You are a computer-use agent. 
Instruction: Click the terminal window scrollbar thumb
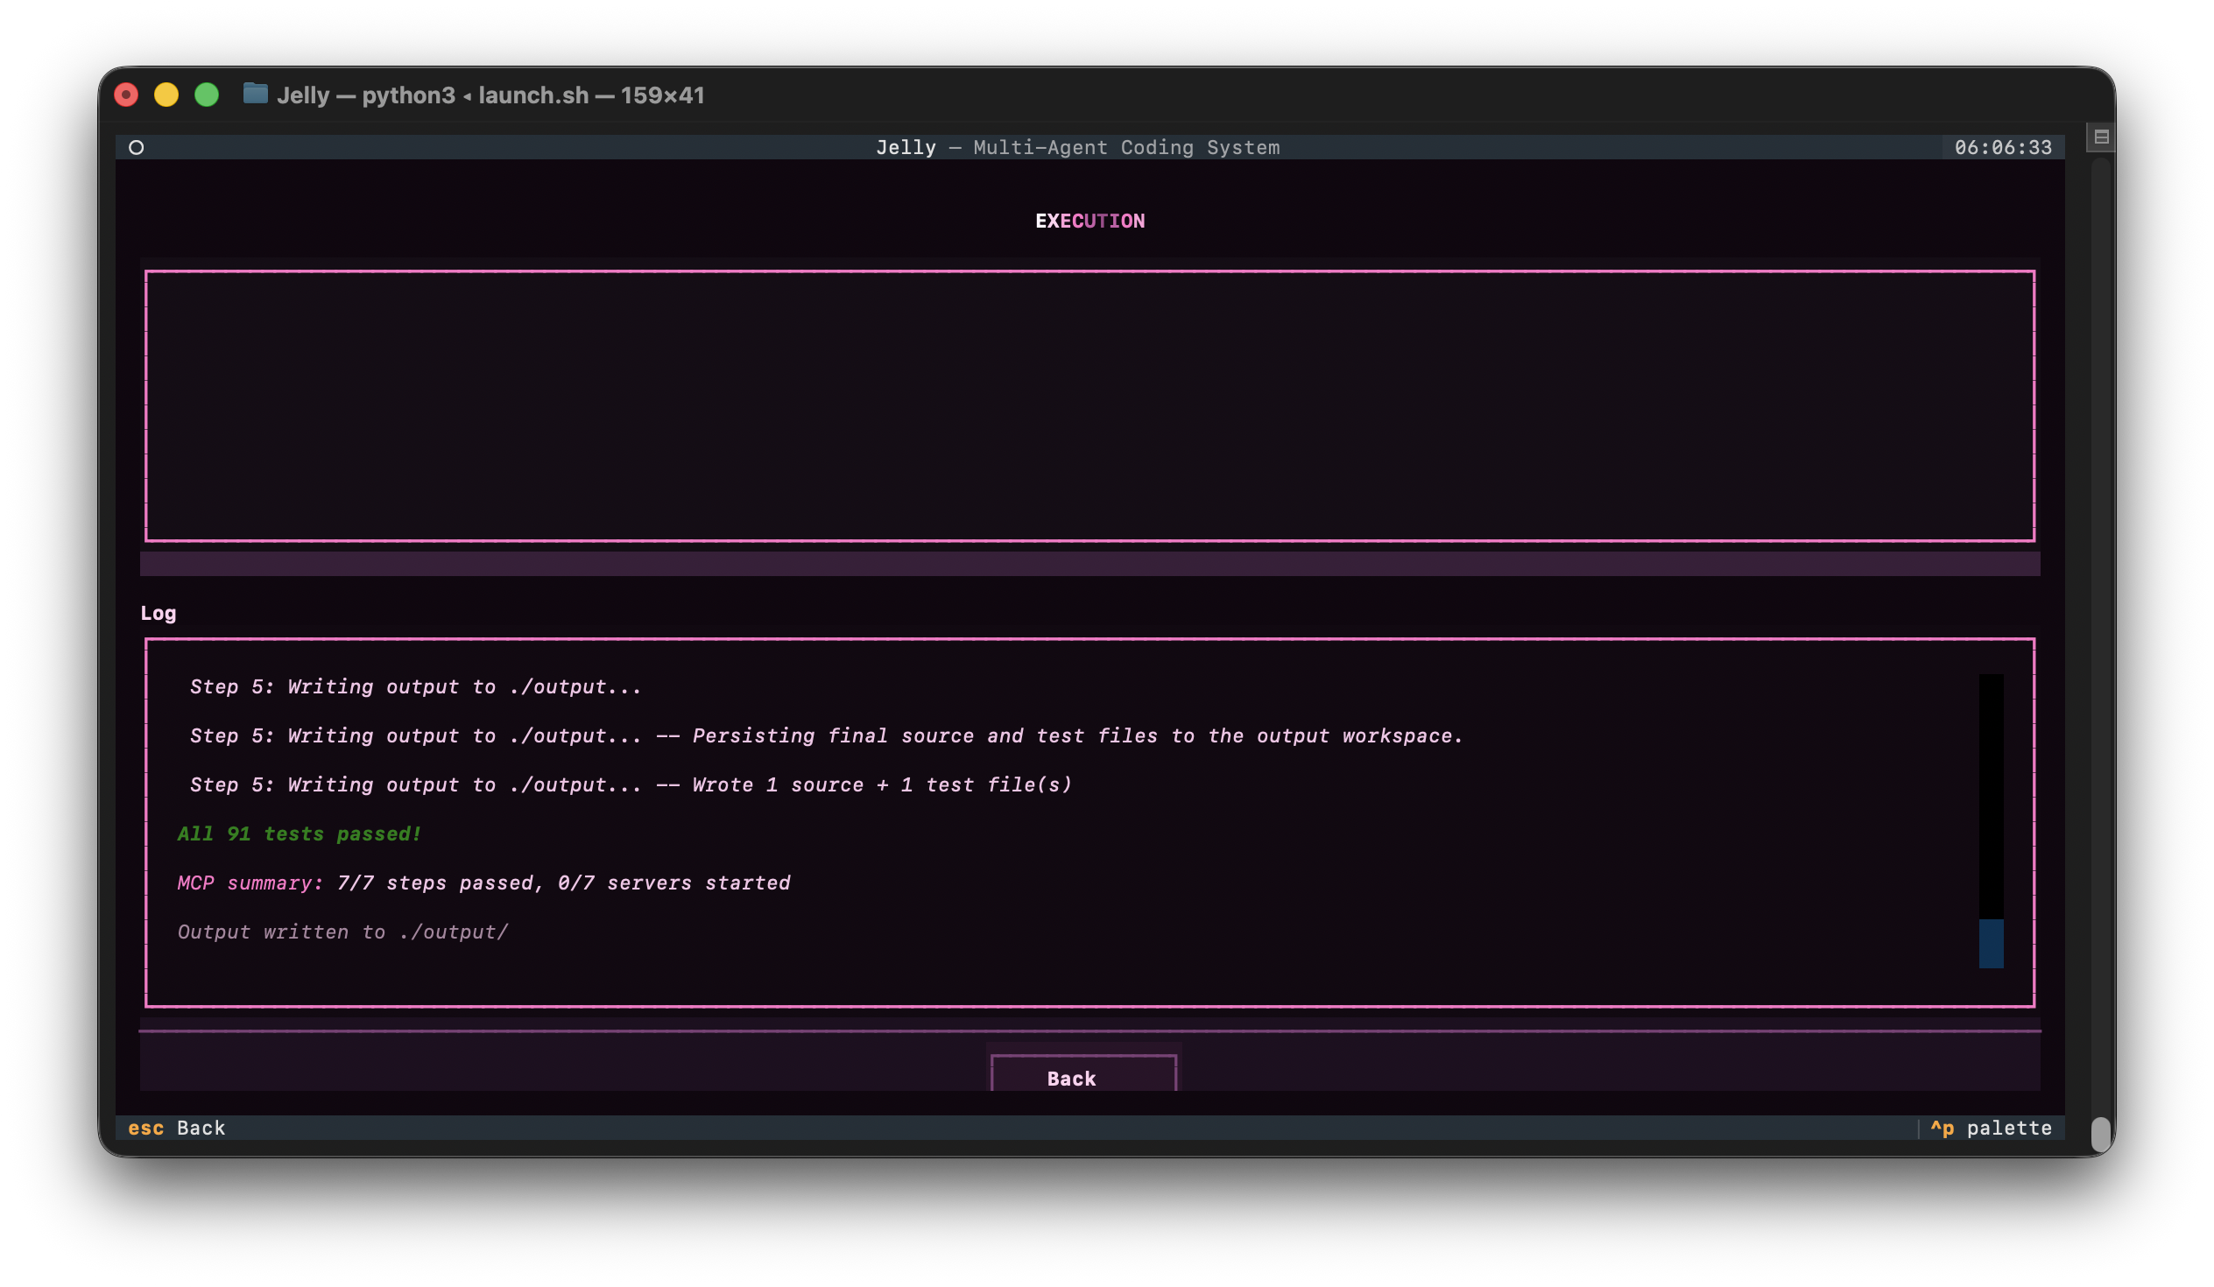tap(2100, 1133)
